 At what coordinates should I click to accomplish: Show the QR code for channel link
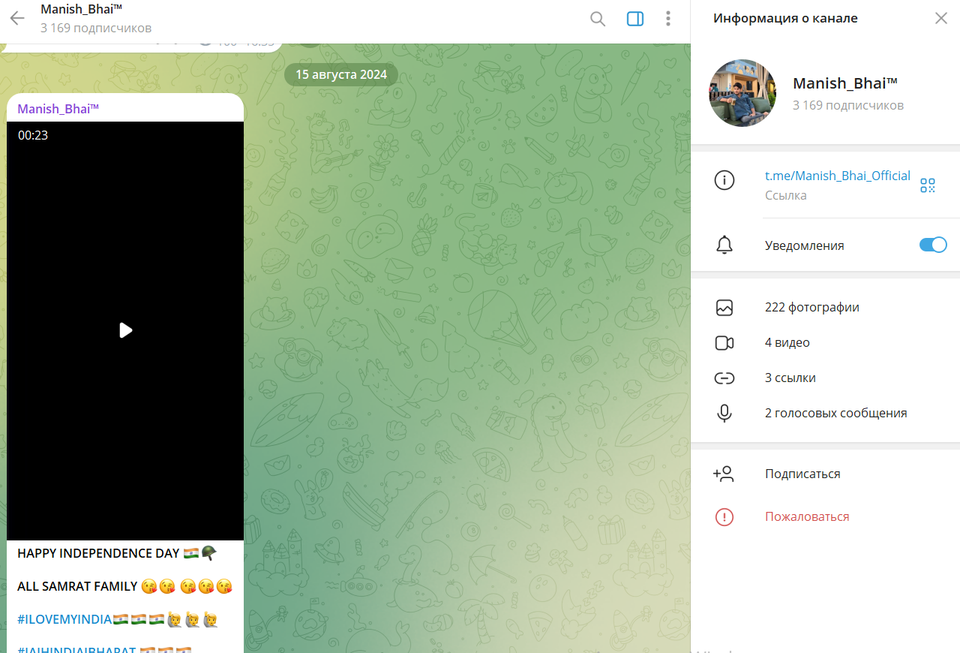(x=928, y=185)
